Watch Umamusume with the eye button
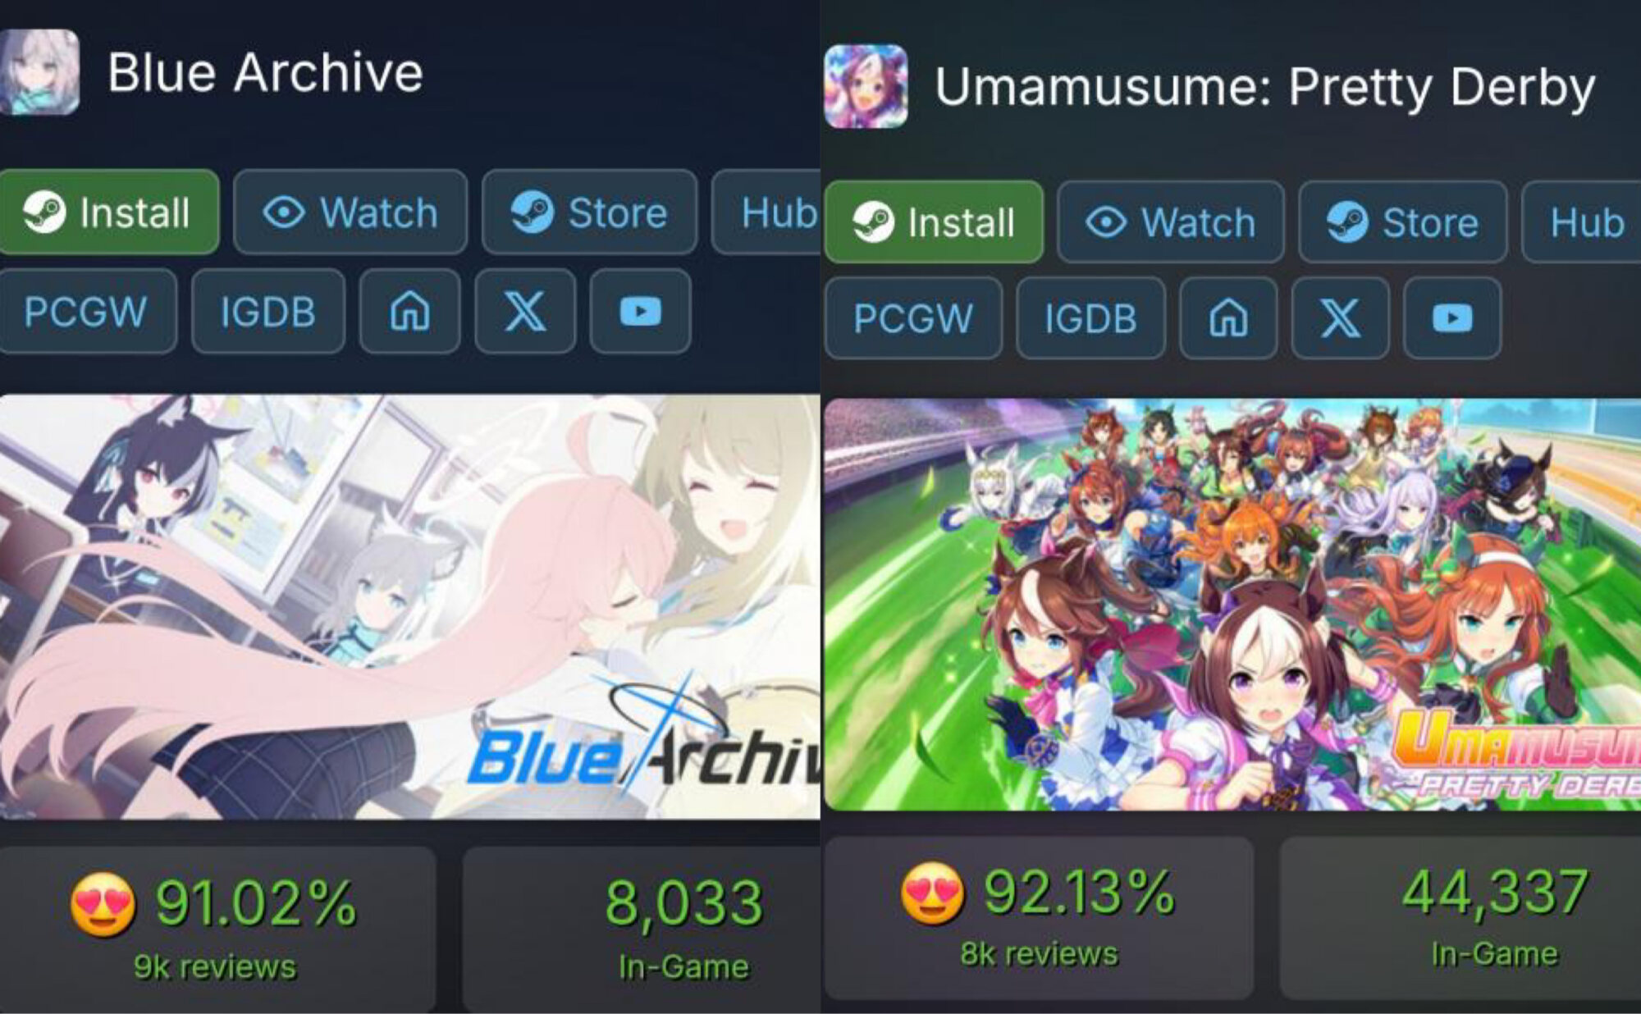Screen dimensions: 1641x1014 click(1171, 222)
